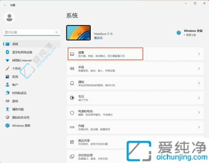Click the Wi-Fi network icon in sidebar
This screenshot has height=163, width=209.
coord(8,60)
